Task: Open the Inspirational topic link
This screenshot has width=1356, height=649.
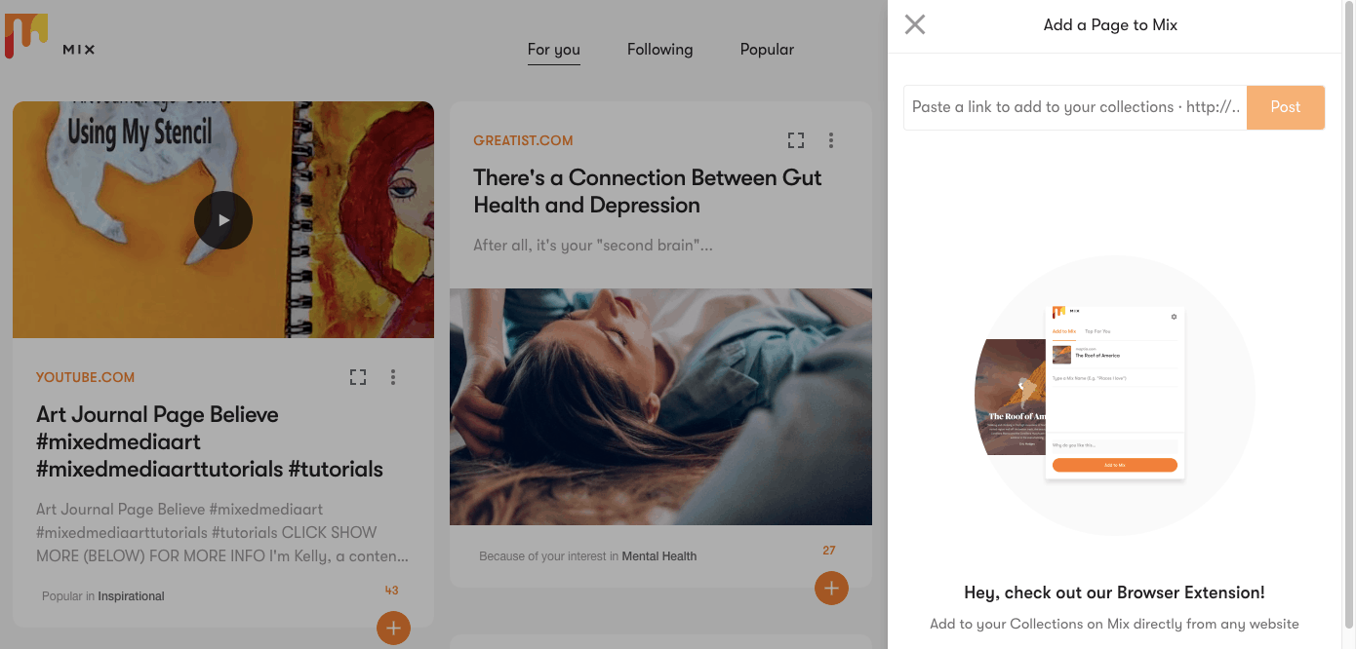Action: (131, 596)
